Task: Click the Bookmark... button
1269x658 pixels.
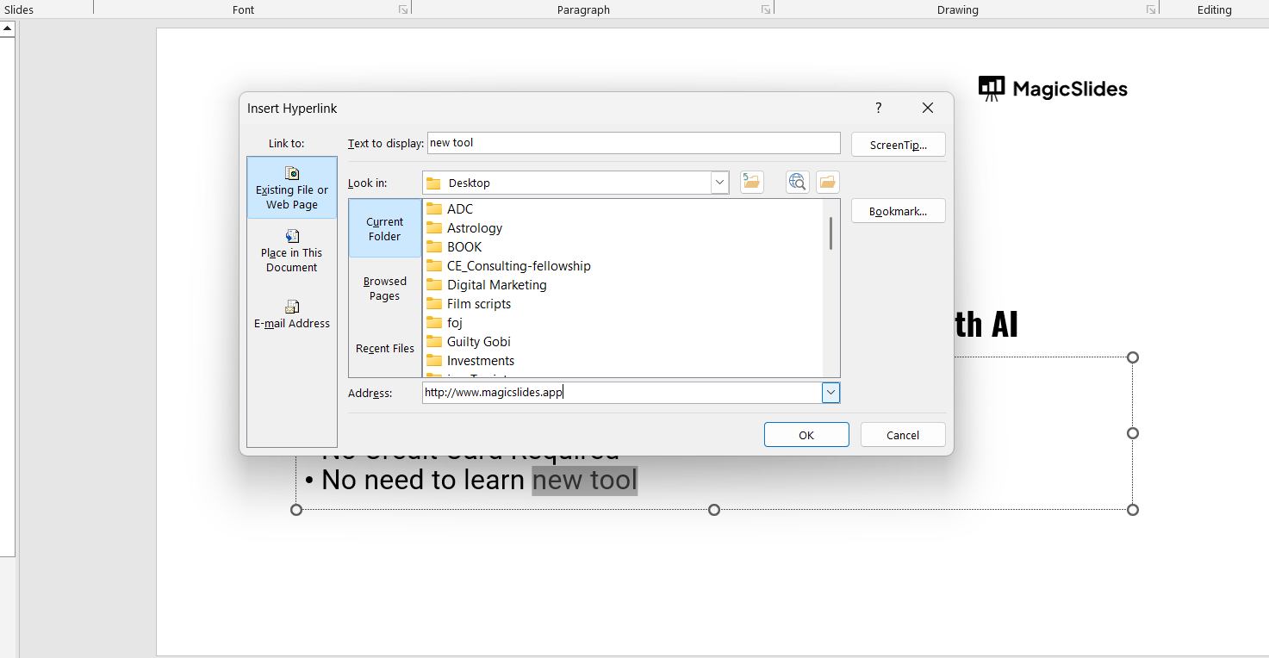Action: click(x=899, y=211)
